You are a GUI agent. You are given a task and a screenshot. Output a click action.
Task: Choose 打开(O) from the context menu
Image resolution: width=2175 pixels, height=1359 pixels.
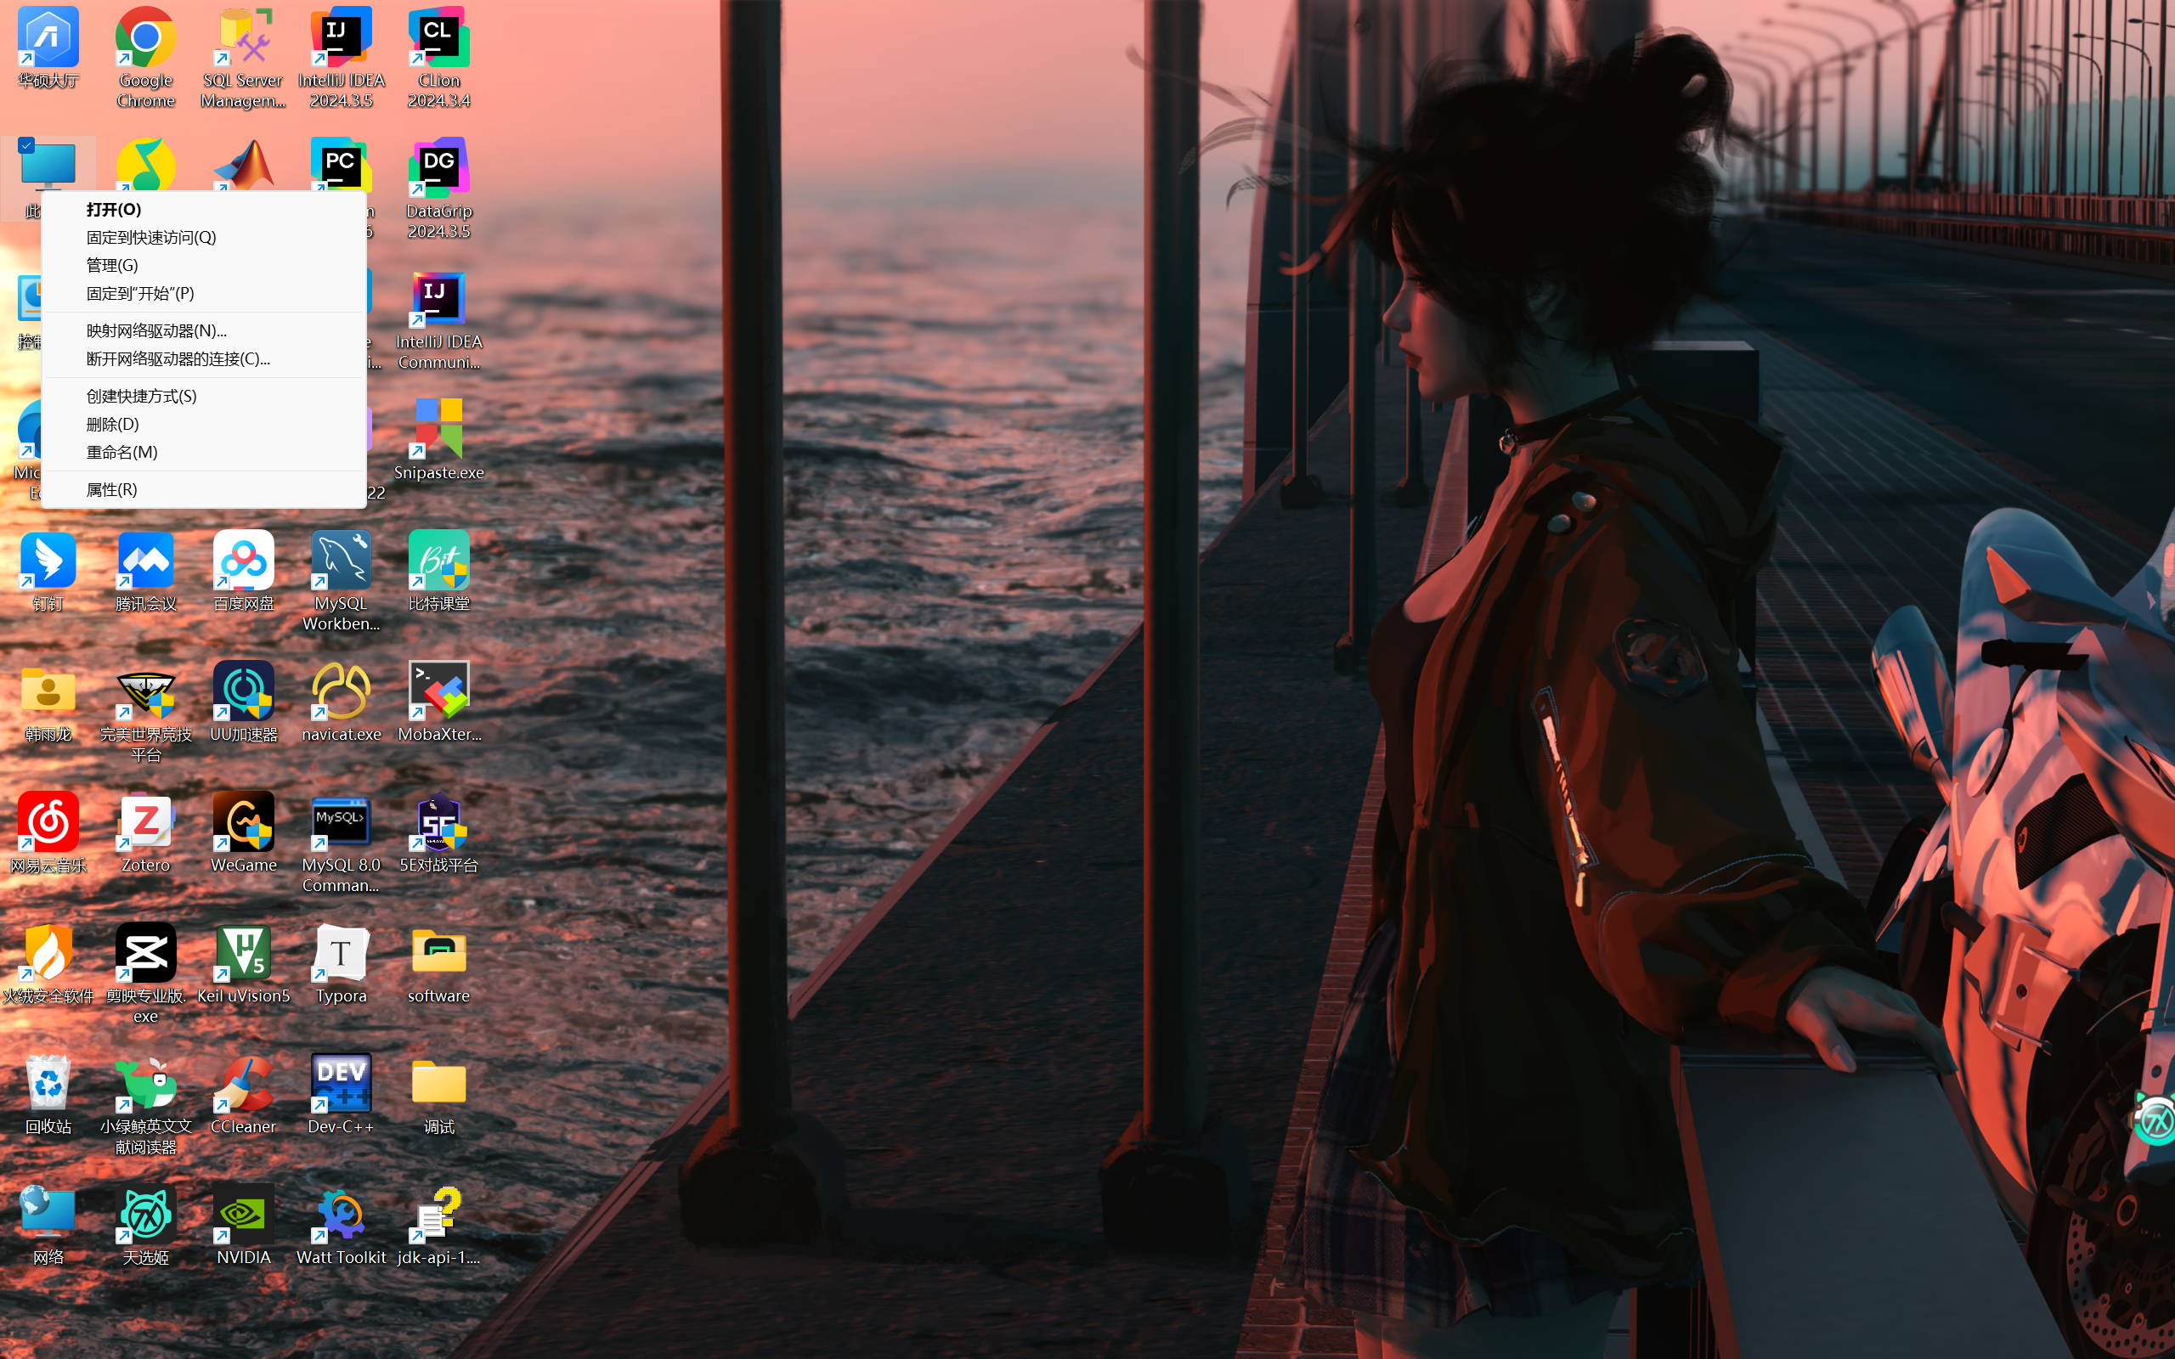tap(114, 210)
